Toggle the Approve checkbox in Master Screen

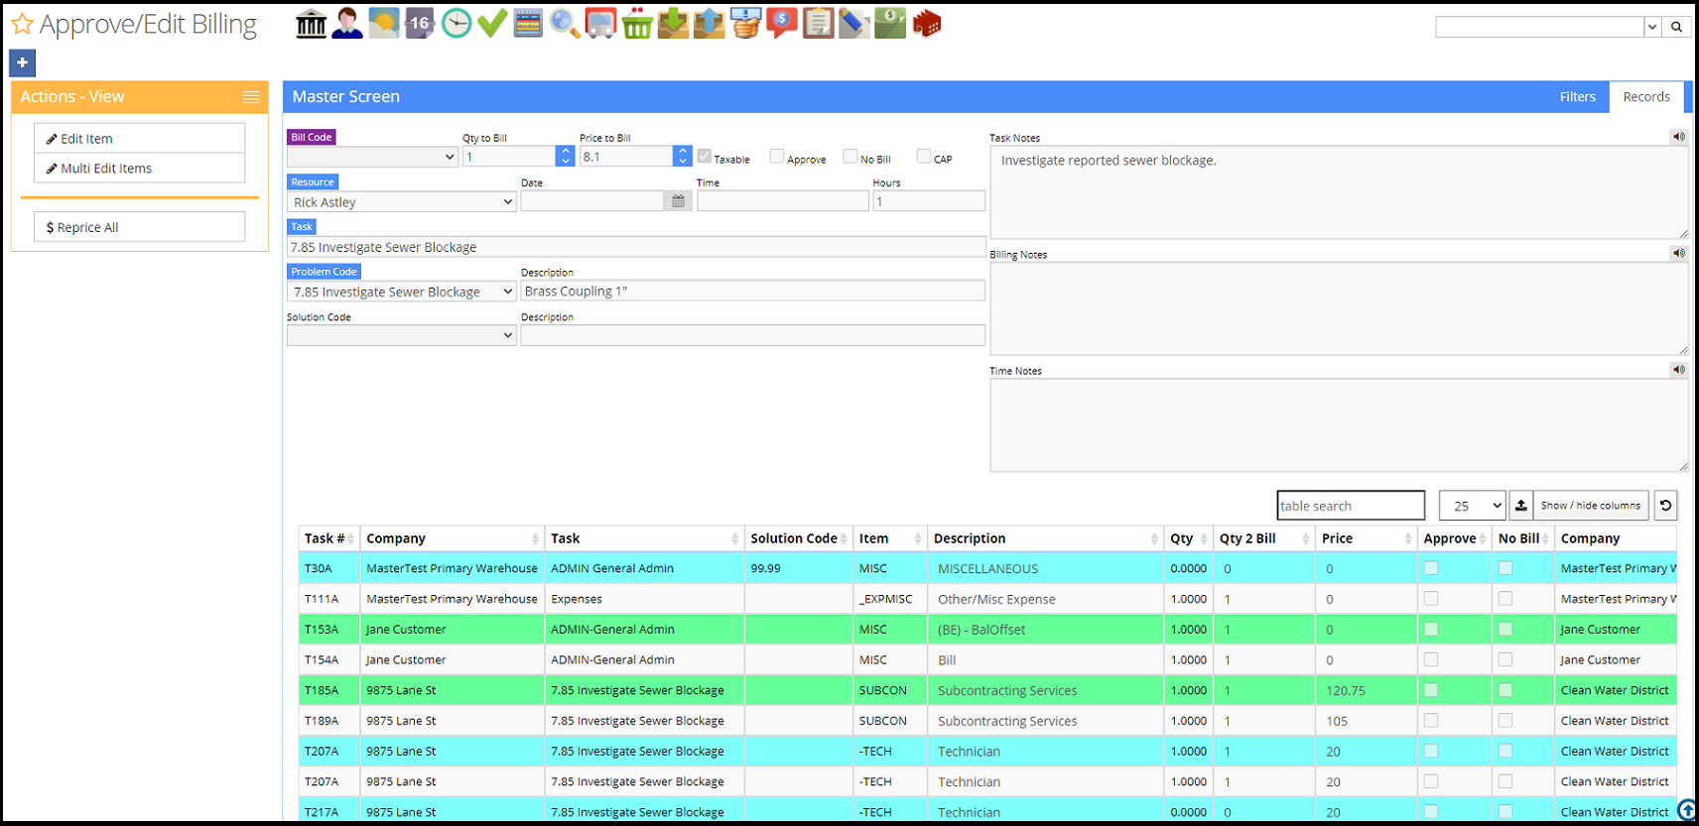pos(777,157)
